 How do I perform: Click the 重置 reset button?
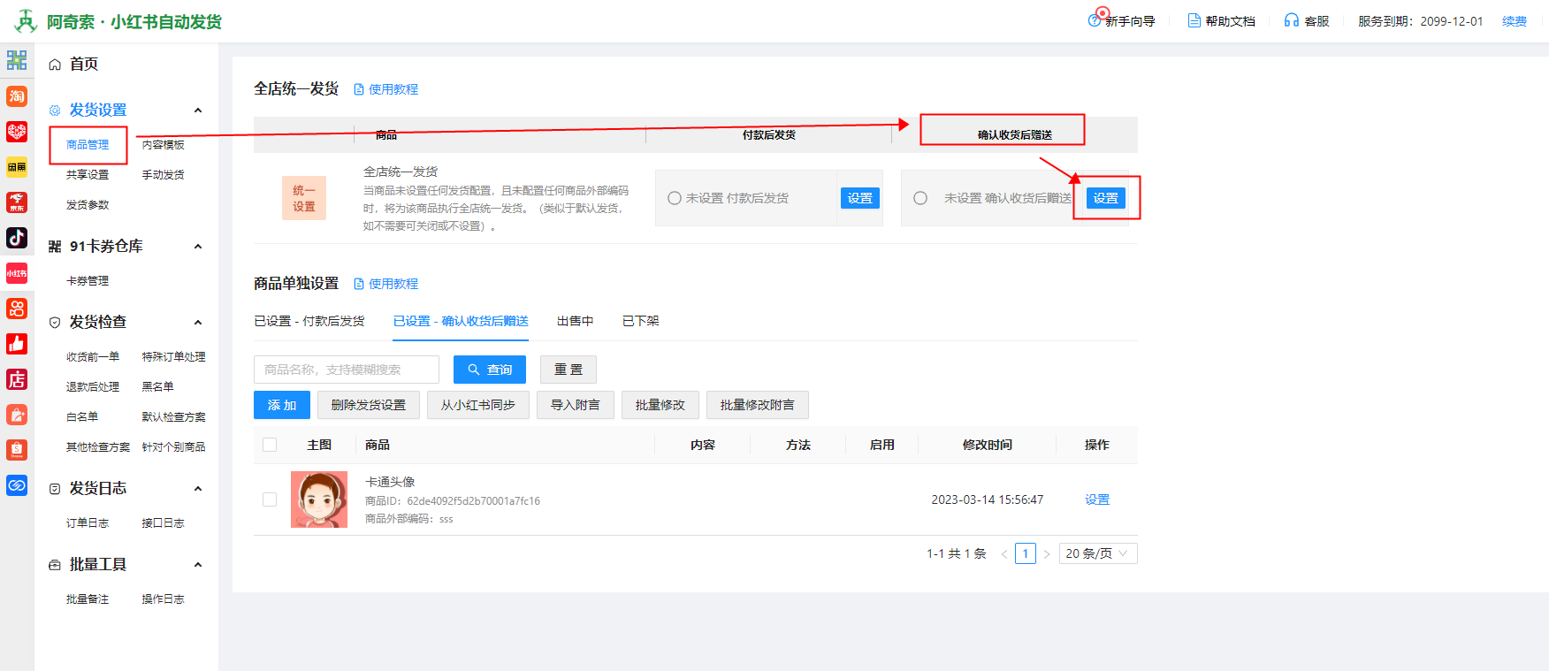568,370
